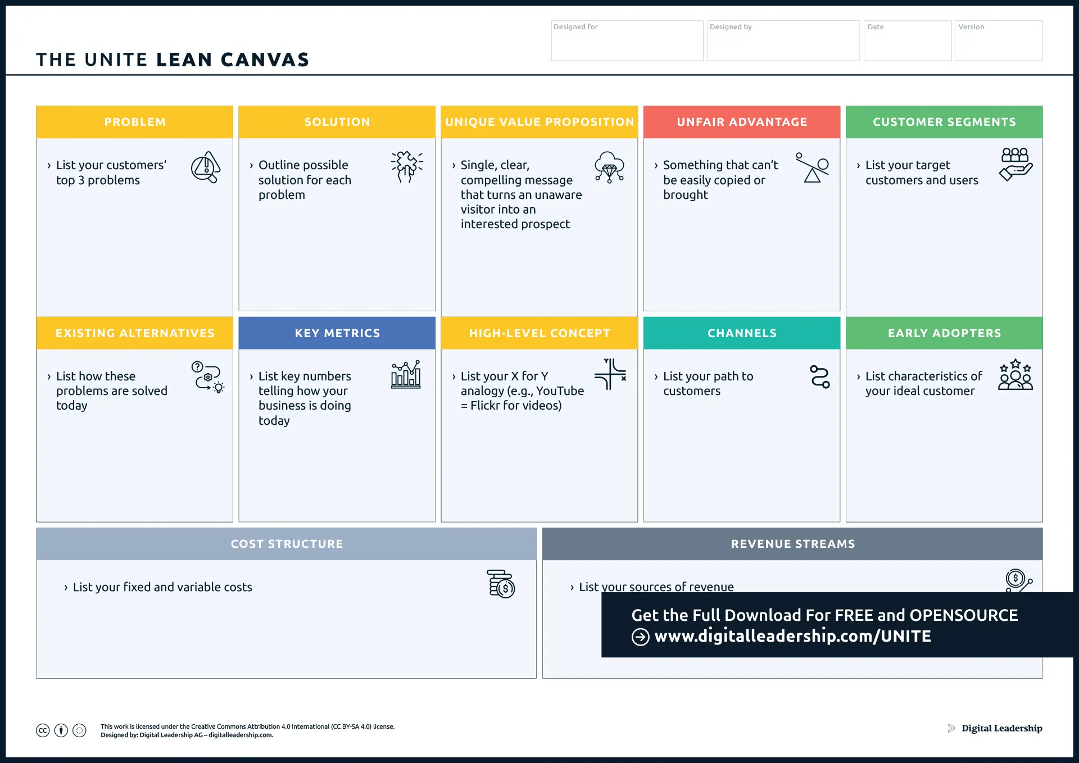Click the diamond cloud icon in Unique Value Proposition

point(610,167)
